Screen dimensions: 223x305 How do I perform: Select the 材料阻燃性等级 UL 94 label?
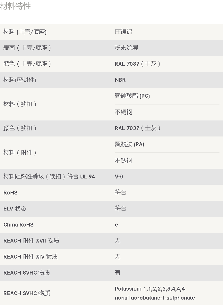click(49, 177)
